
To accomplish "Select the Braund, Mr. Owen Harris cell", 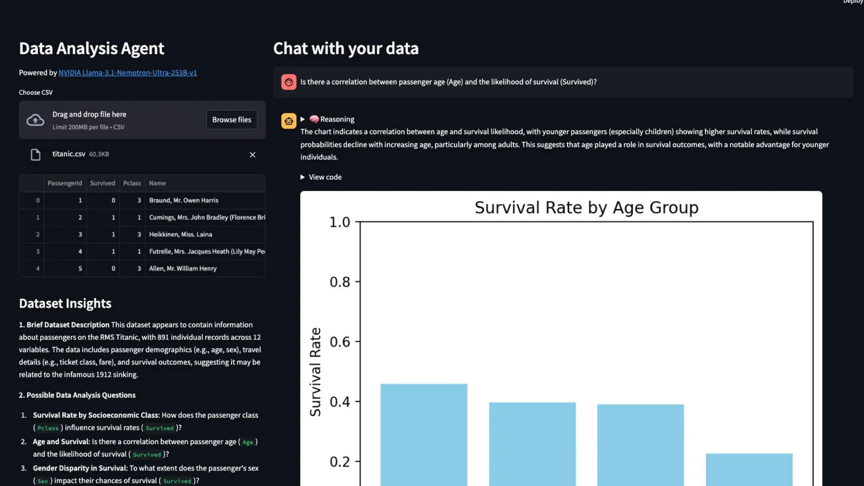I will 184,200.
